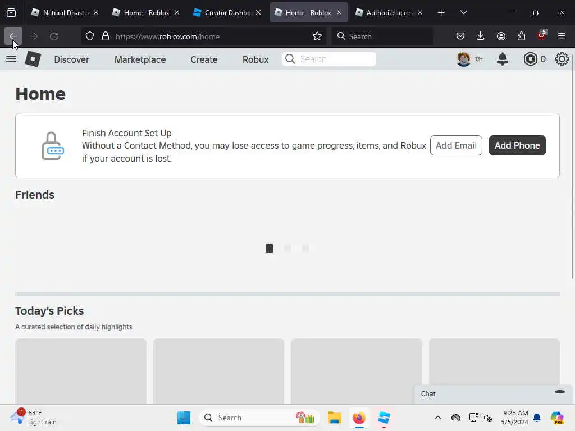Open the Firefox View icon
The height and width of the screenshot is (431, 575).
click(11, 12)
